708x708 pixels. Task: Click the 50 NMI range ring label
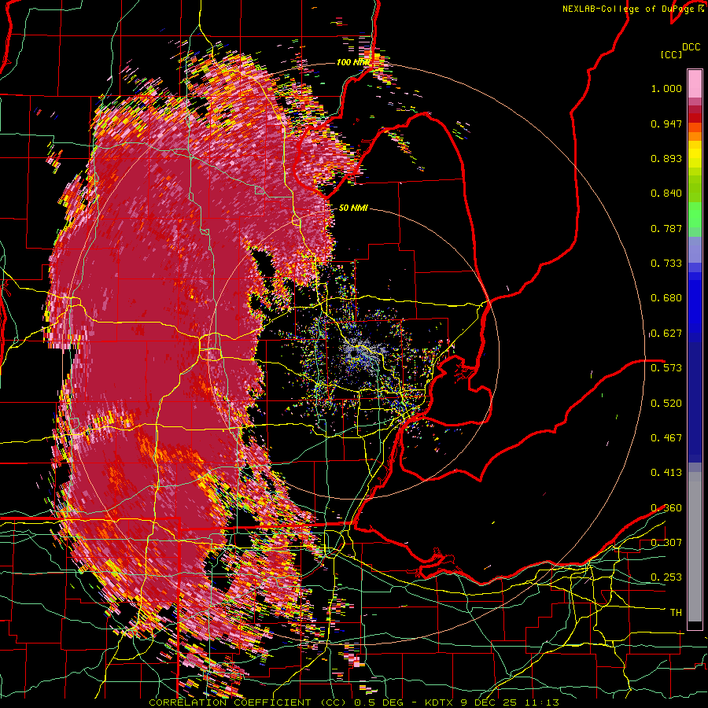(x=353, y=208)
